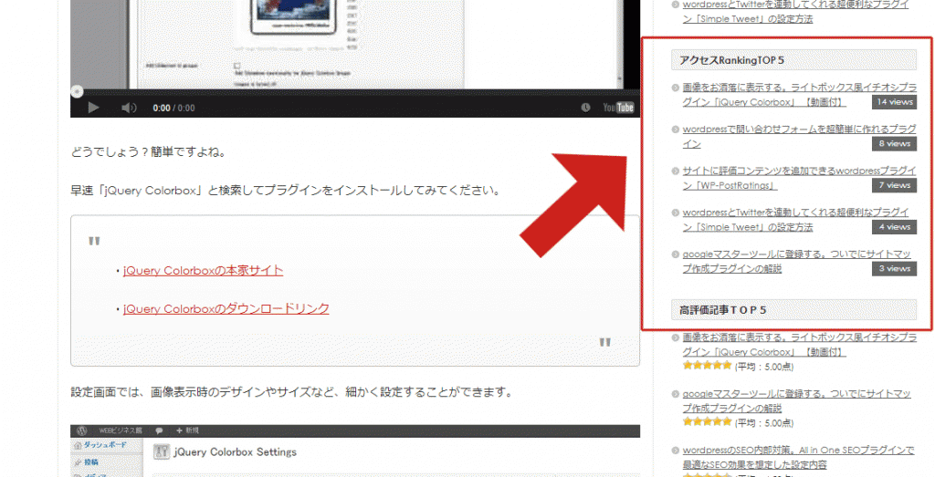The width and height of the screenshot is (935, 477).
Task: Open Simple Tweet article in アクセスRanking list
Action: 796,220
